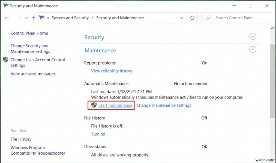Open View reliability history link
The width and height of the screenshot is (276, 163).
click(x=111, y=71)
